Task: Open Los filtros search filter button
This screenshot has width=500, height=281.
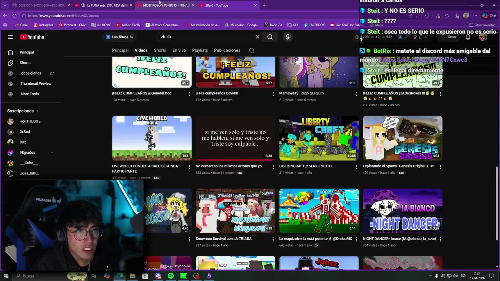Action: tap(120, 37)
